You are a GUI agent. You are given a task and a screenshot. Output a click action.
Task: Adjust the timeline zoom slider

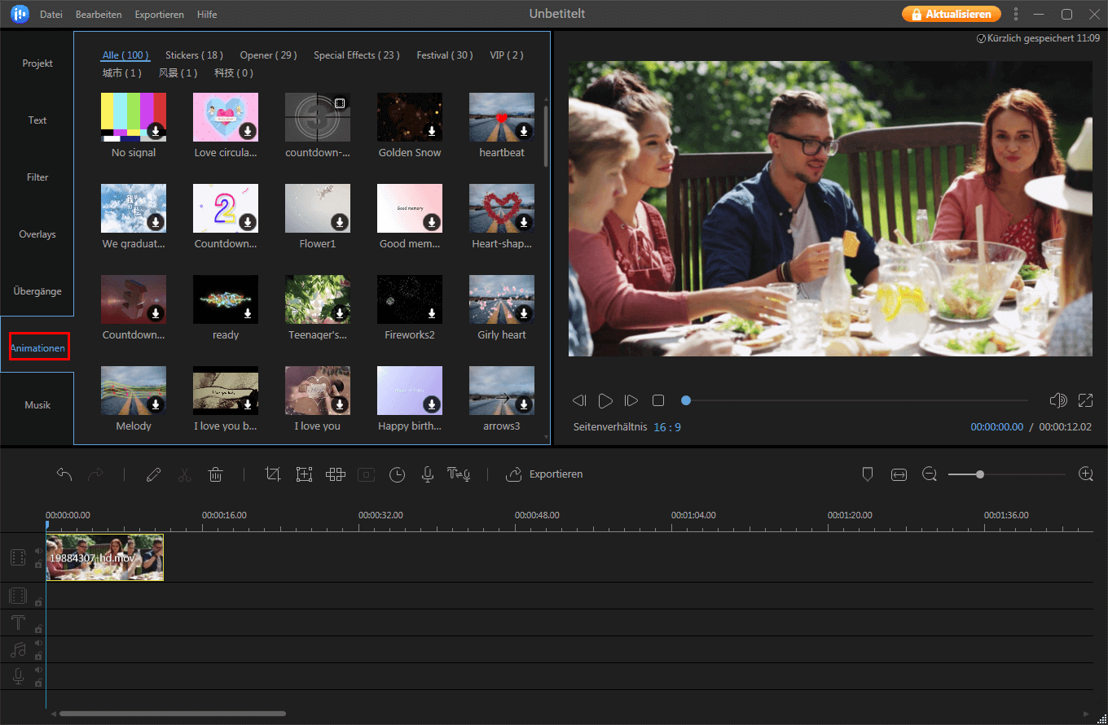click(x=982, y=474)
